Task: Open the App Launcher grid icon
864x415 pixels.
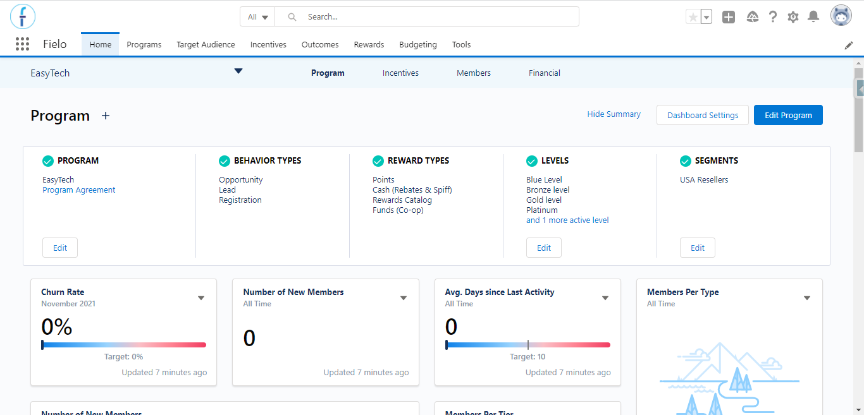Action: [x=22, y=44]
